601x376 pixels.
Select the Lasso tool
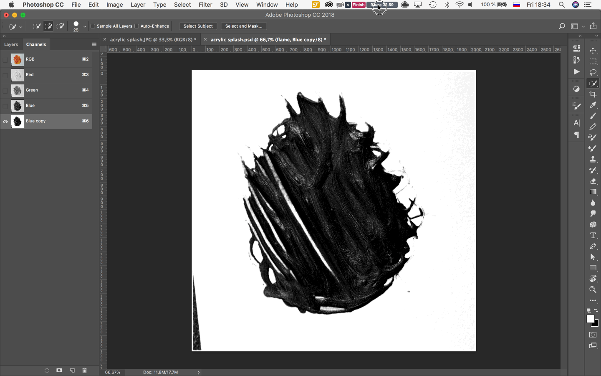point(593,72)
